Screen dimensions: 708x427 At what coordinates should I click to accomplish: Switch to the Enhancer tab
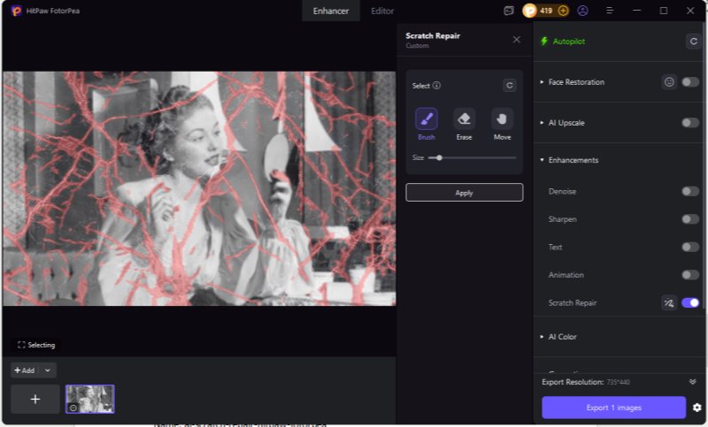(x=330, y=11)
